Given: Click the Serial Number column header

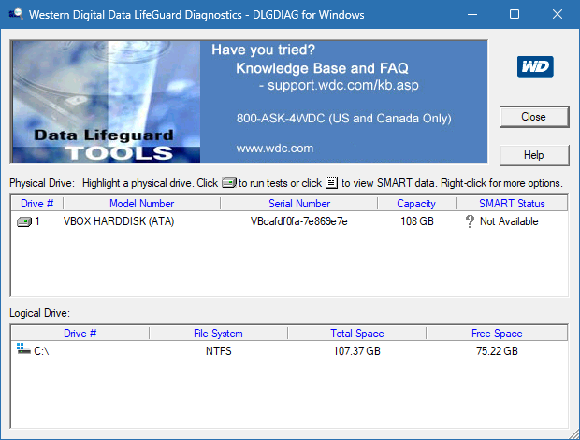Looking at the screenshot, I should tap(298, 204).
